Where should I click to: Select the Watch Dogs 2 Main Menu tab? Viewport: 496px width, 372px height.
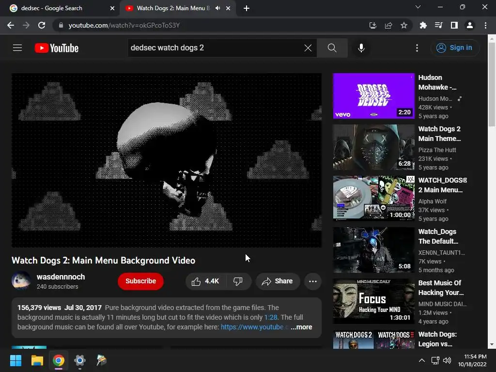pos(173,8)
